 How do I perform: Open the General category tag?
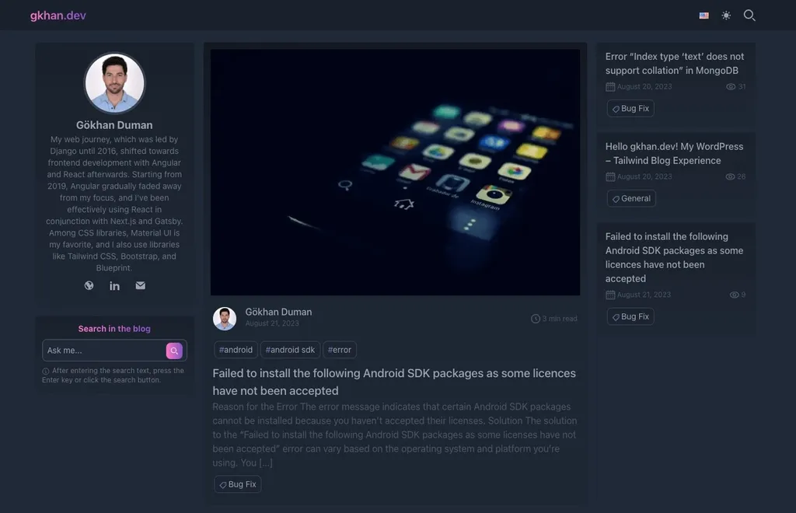[631, 198]
